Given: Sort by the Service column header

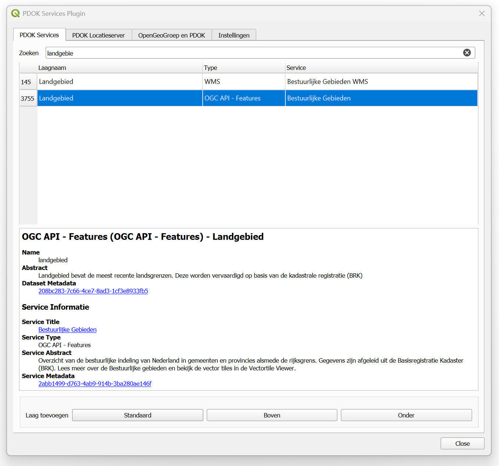Looking at the screenshot, I should click(x=381, y=68).
